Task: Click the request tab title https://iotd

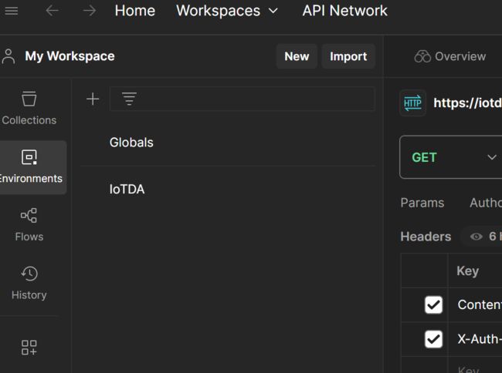Action: coord(467,102)
